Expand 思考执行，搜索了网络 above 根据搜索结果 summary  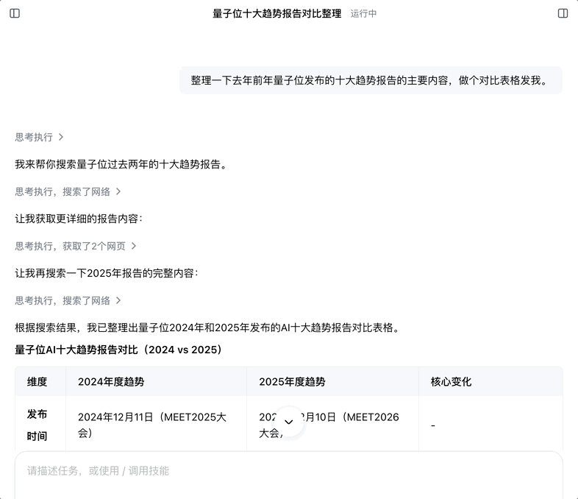(x=68, y=300)
